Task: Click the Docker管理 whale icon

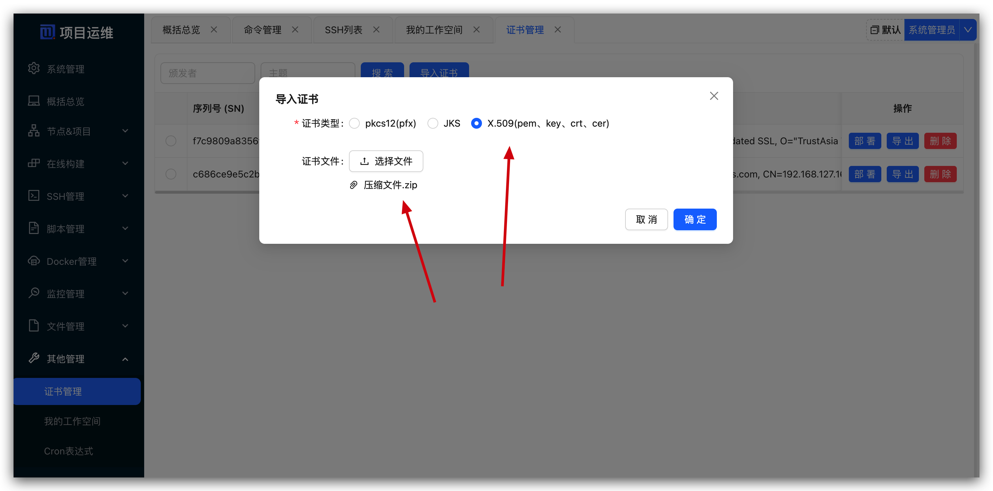Action: (34, 261)
